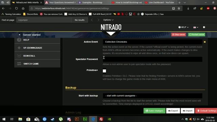
Task: Click the Default Settings button
Action: click(x=206, y=111)
